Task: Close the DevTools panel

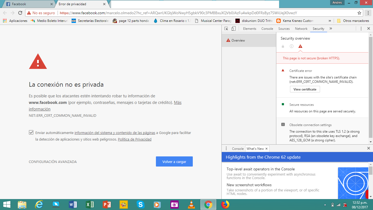Action: (x=368, y=29)
